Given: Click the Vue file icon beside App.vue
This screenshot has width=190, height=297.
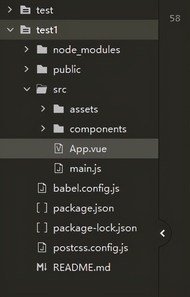Looking at the screenshot, I should coord(59,148).
